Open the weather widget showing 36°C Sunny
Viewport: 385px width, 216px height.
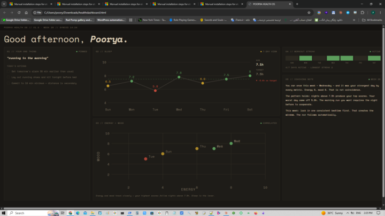coord(332,213)
